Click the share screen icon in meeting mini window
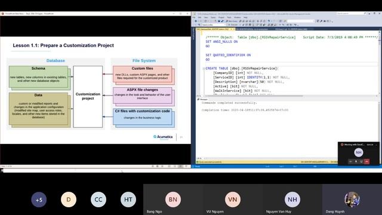 tap(361, 161)
